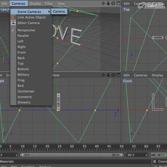Image resolution: width=167 pixels, height=167 pixels.
Task: Click the move-view icon in the perspective viewport
Action: point(104,4)
